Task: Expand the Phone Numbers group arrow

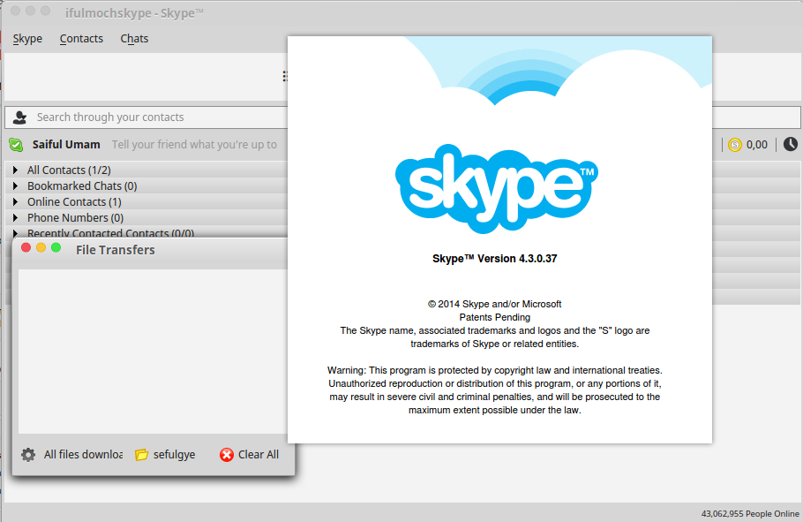Action: 15,217
